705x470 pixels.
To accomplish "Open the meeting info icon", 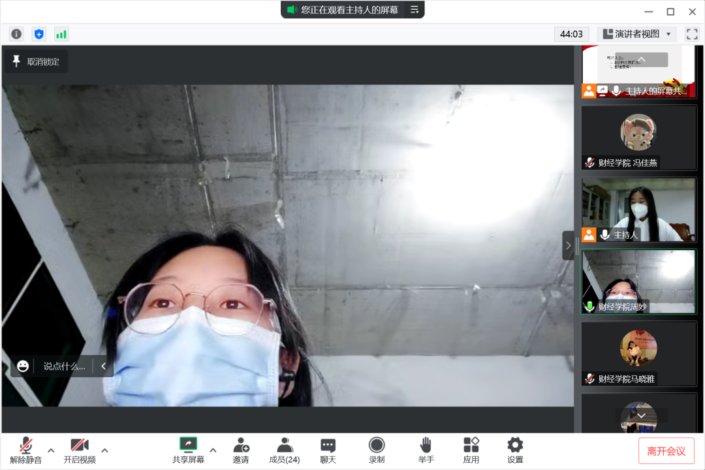I will pyautogui.click(x=16, y=34).
